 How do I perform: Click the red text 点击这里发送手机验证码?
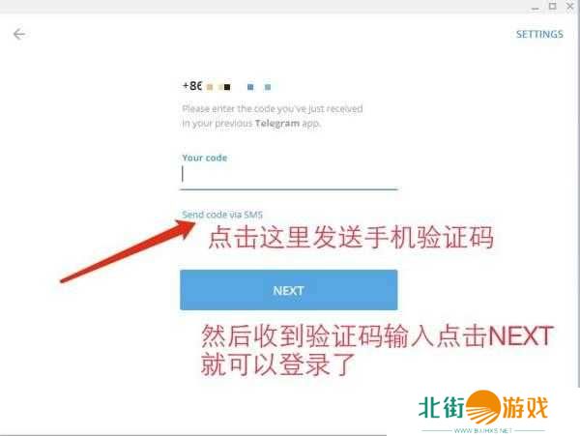[351, 237]
